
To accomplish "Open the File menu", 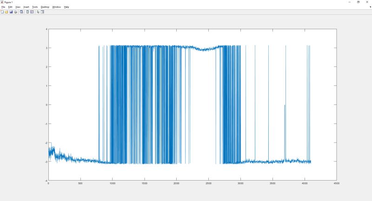I will coord(3,7).
